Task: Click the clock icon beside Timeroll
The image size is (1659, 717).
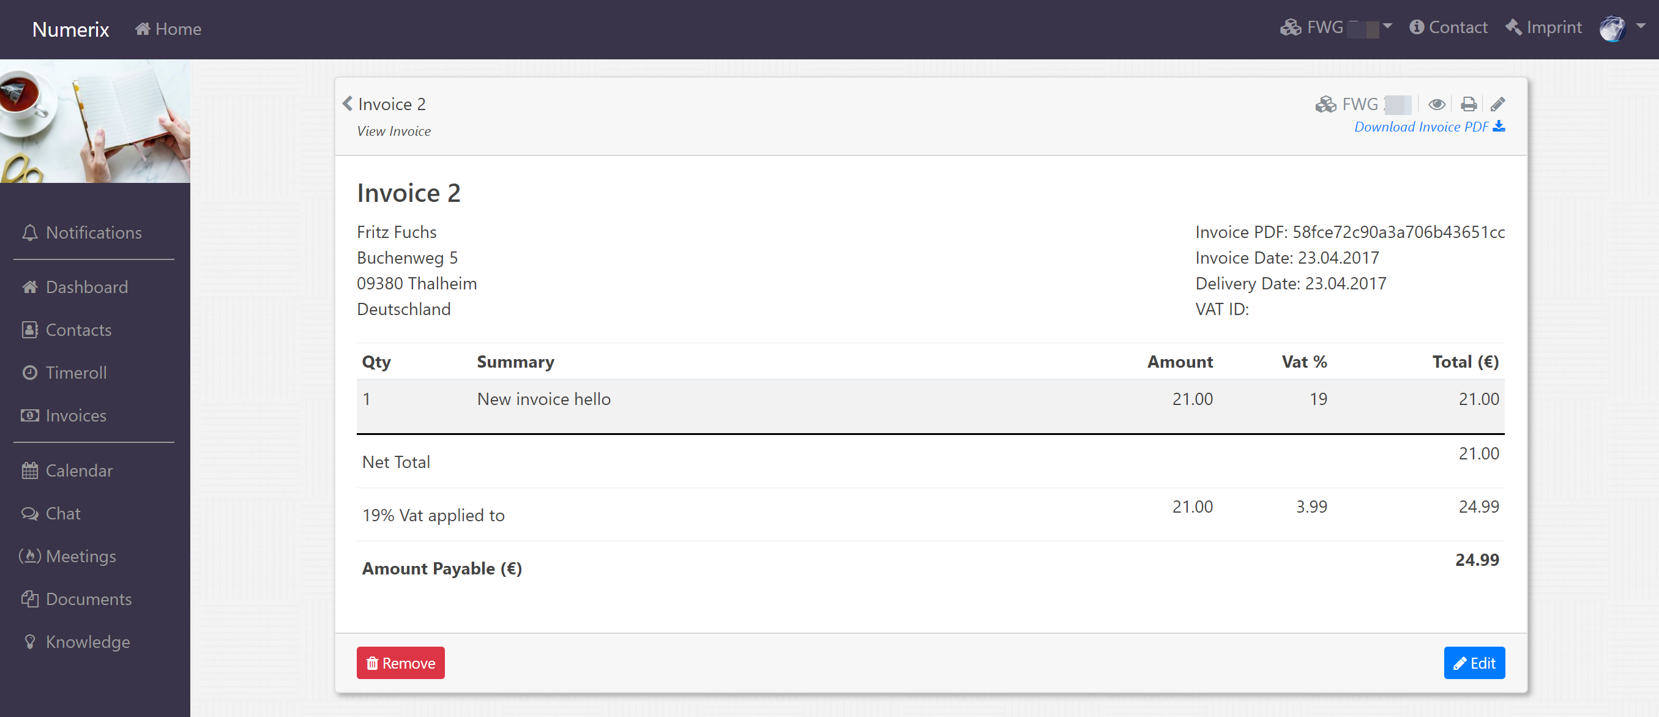Action: (29, 372)
